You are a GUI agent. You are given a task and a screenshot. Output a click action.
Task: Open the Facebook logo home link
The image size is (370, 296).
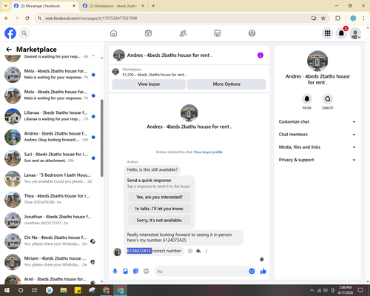click(x=10, y=33)
